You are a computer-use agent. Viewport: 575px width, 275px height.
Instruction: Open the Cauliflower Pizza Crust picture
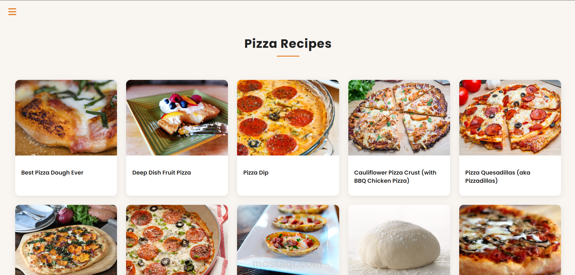[399, 118]
